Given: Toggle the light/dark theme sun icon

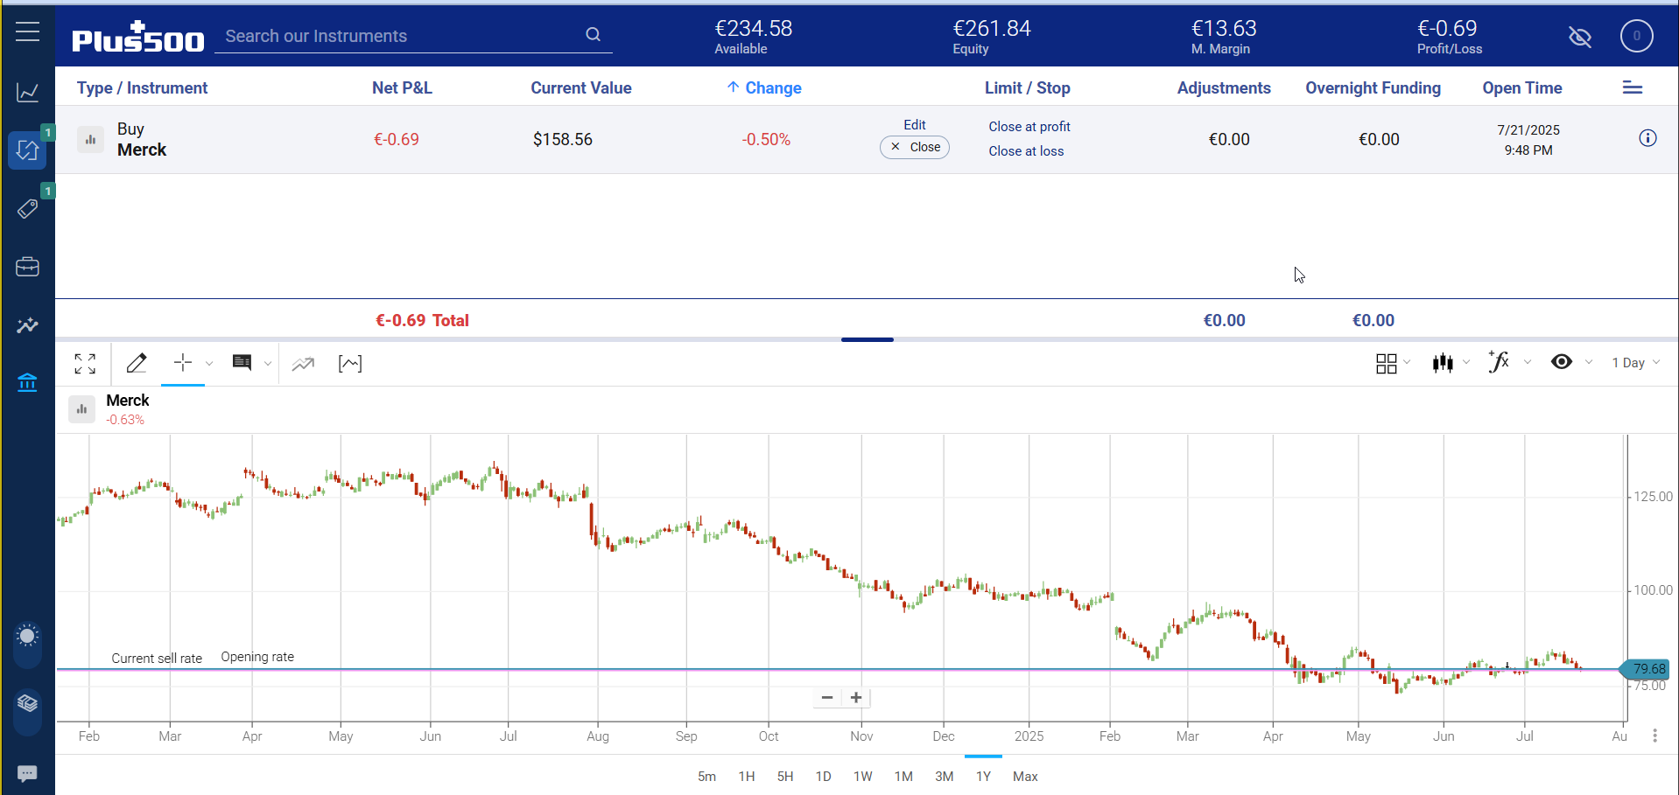Looking at the screenshot, I should (x=27, y=636).
